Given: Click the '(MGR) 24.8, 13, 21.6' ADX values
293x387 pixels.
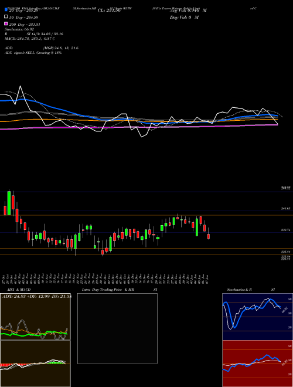Looking at the screenshot, I should (61, 48).
